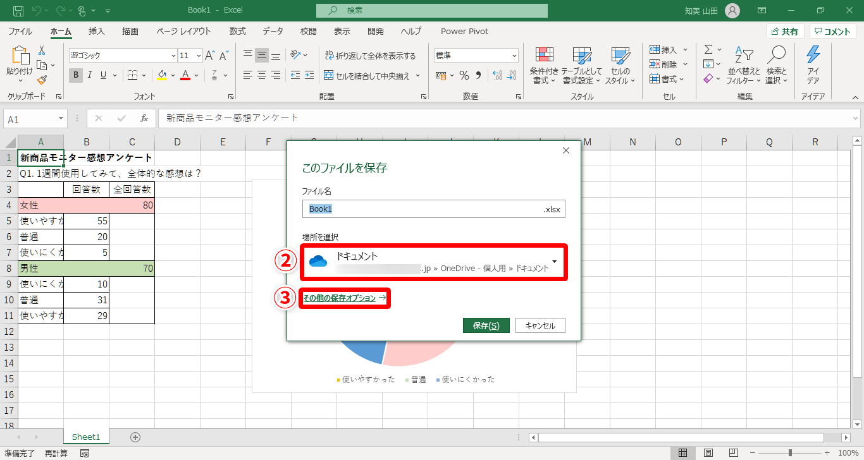864x460 pixels.
Task: Toggle wrap text (折り返して全体を表示する)
Action: pyautogui.click(x=370, y=56)
